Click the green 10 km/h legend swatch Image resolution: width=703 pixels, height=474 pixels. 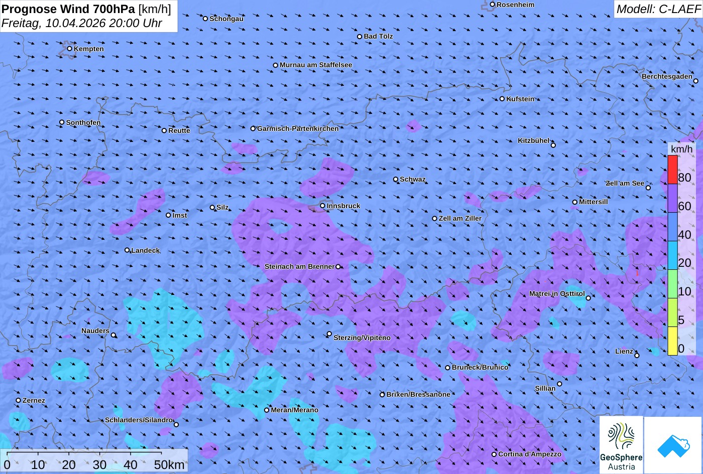(672, 284)
